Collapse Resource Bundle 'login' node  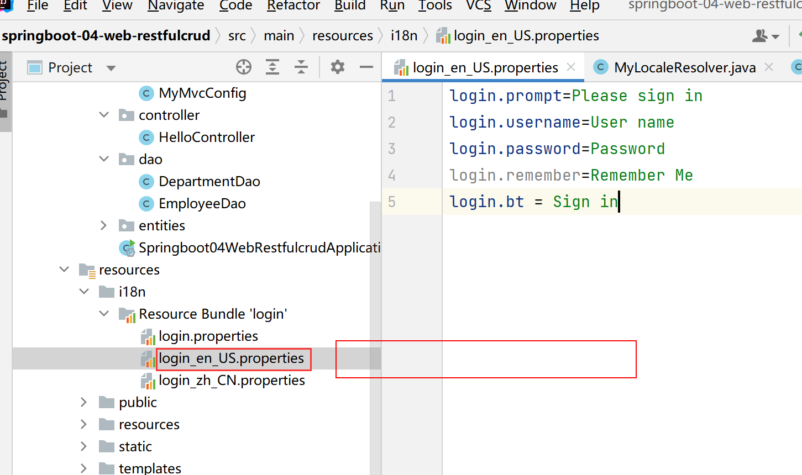(104, 314)
